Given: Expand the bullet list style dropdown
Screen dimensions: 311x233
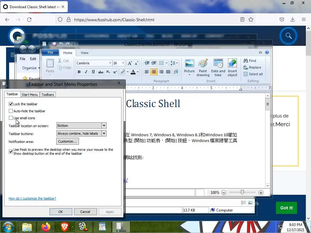Looking at the screenshot, I should [x=166, y=63].
